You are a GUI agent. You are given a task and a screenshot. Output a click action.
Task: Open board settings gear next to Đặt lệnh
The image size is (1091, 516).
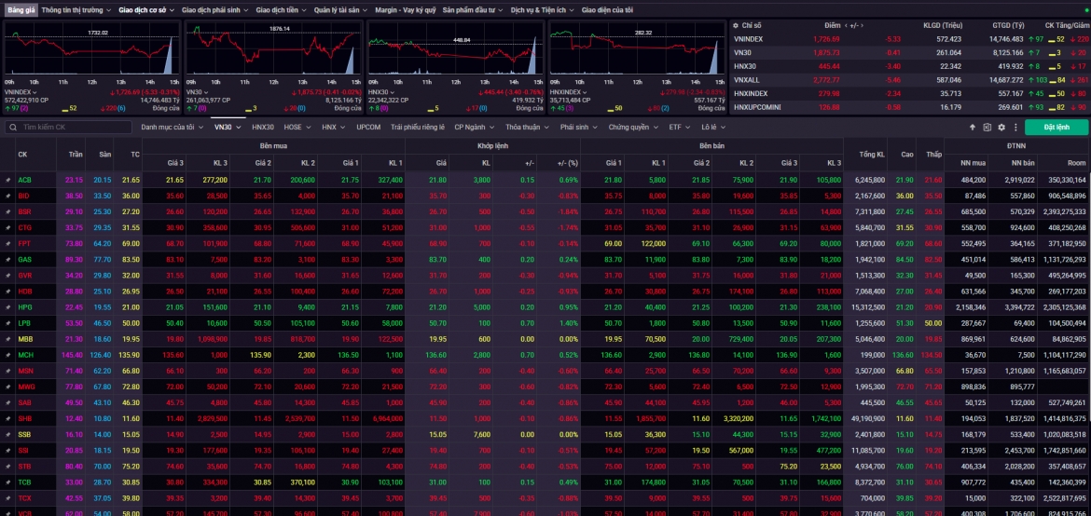pos(1001,128)
